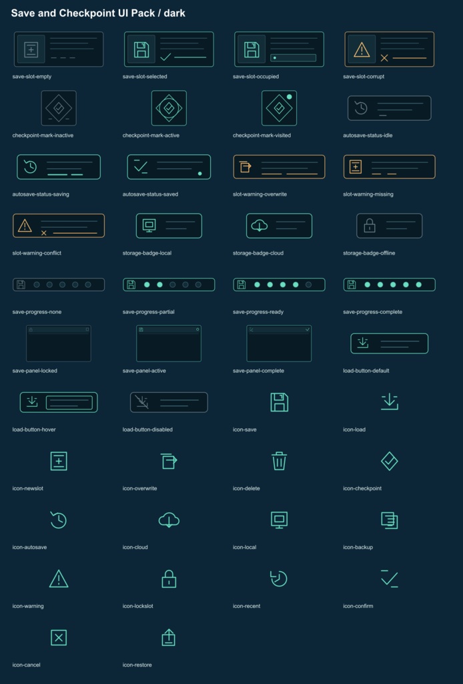Click the "save-progress-ready" caption text
The width and height of the screenshot is (463, 684).
(x=258, y=312)
